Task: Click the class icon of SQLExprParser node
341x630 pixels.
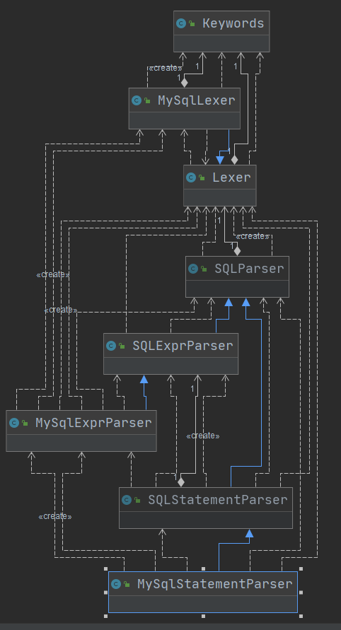Action: [x=111, y=346]
